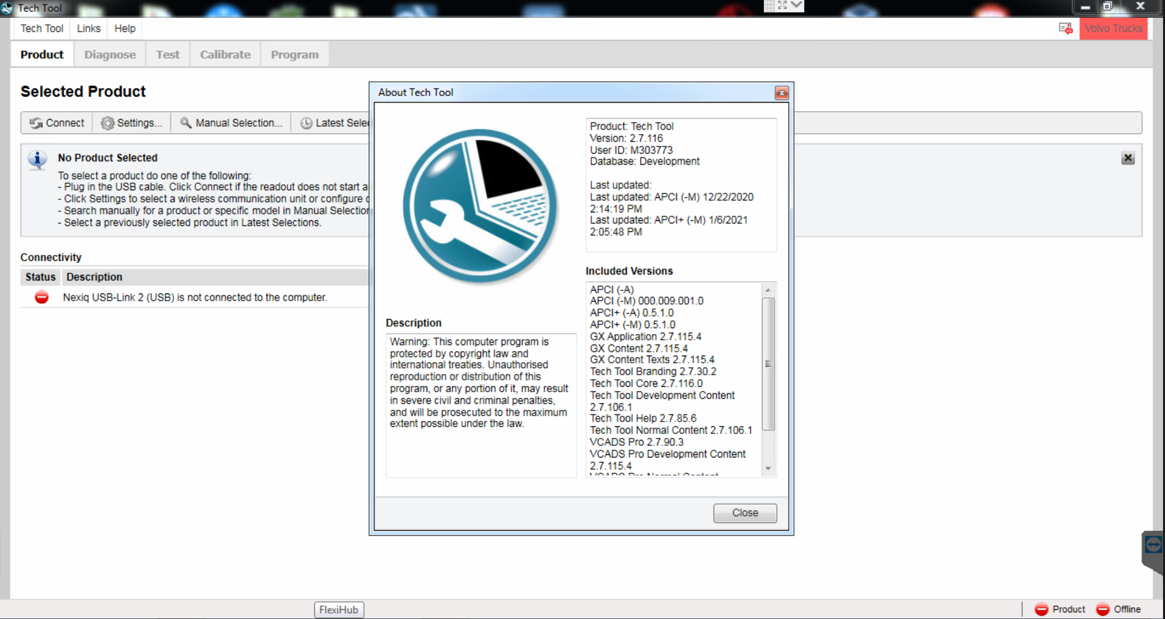1165x619 pixels.
Task: Click the remote session fullscreen icon
Action: point(782,5)
